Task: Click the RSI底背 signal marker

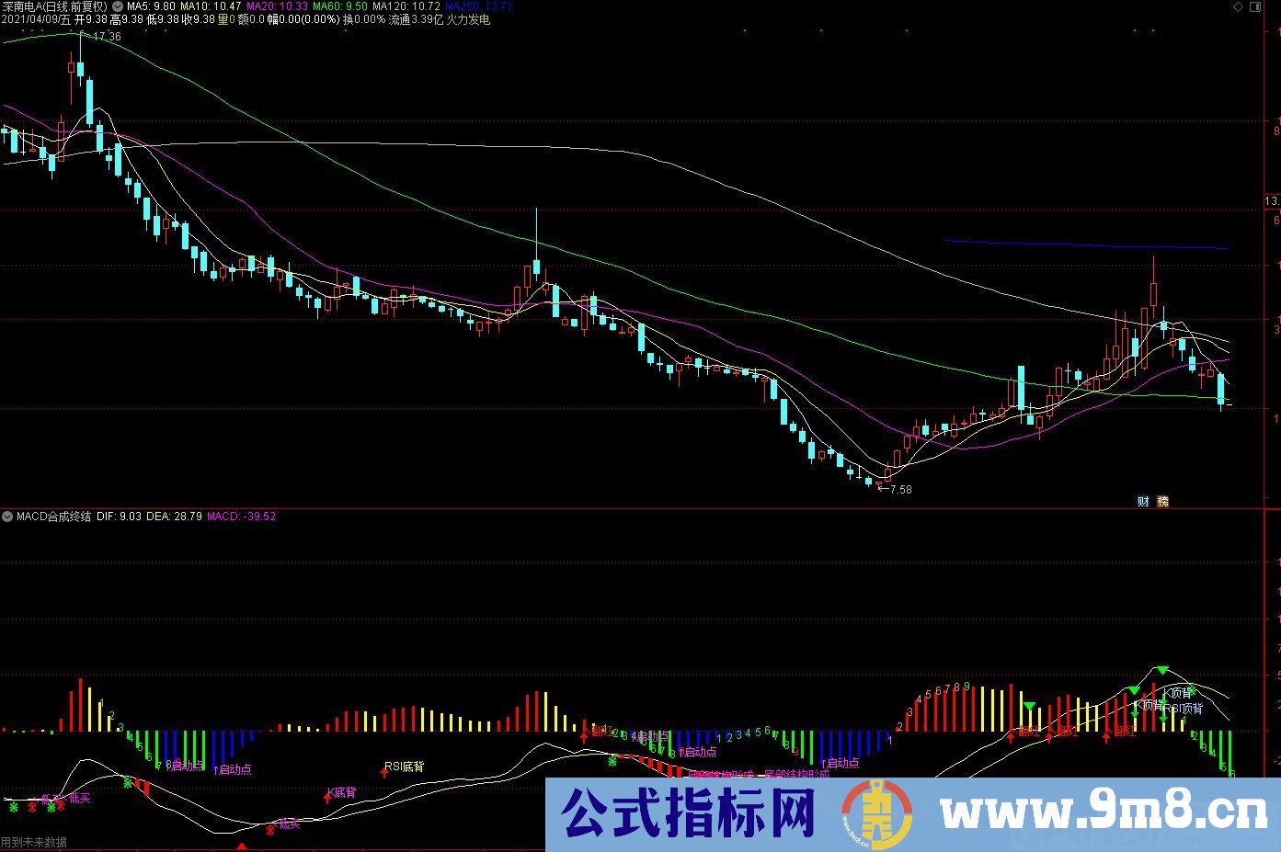Action: coord(404,766)
